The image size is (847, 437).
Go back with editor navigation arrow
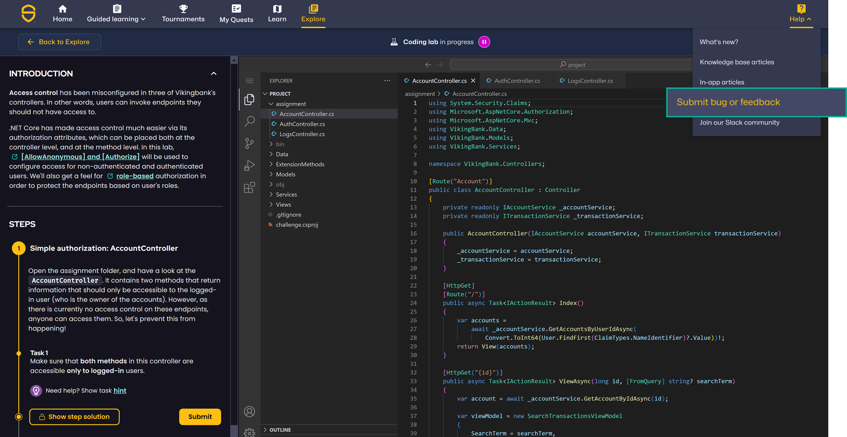[428, 65]
